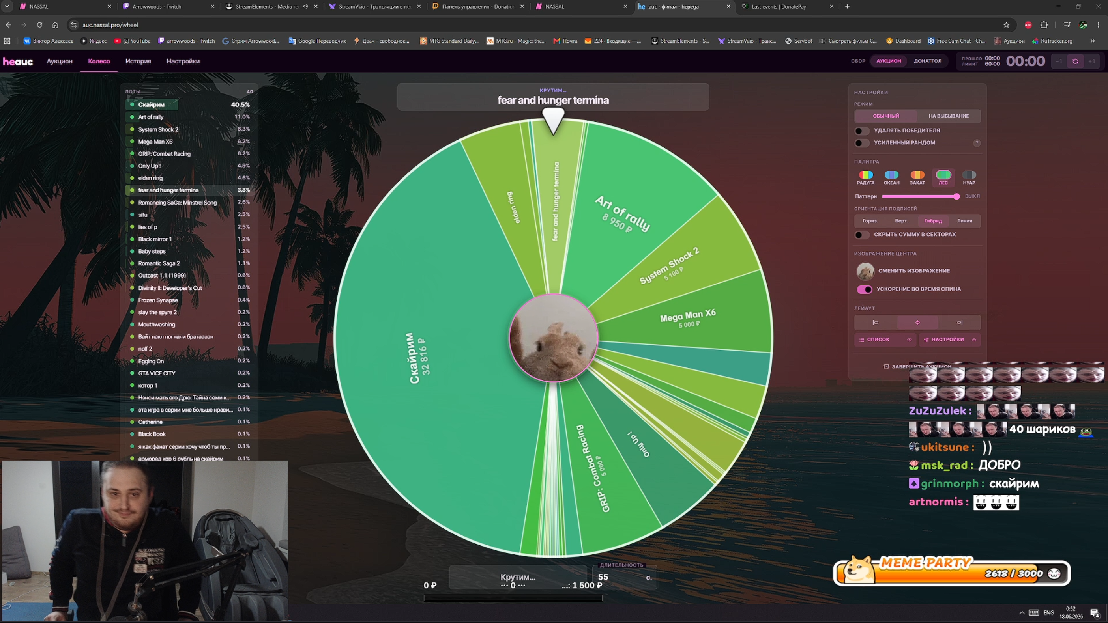The height and width of the screenshot is (623, 1108).
Task: View site information icon in address bar
Action: click(73, 25)
